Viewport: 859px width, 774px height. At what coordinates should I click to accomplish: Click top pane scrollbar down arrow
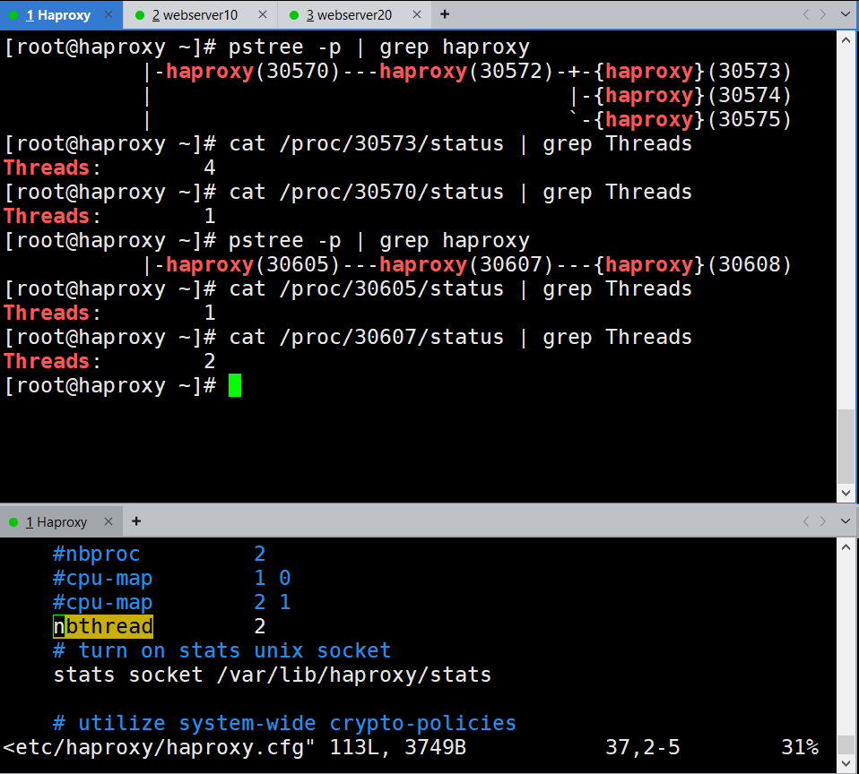[x=846, y=493]
